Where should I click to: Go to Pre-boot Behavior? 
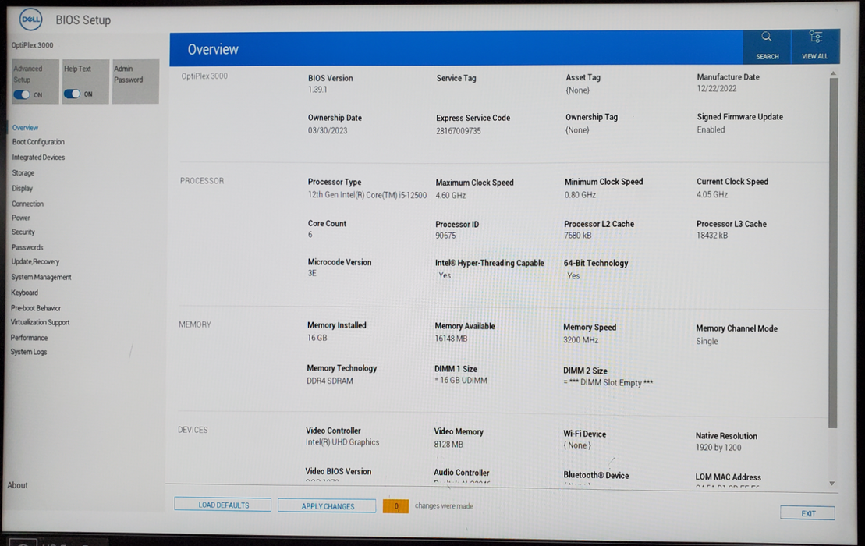(x=36, y=308)
